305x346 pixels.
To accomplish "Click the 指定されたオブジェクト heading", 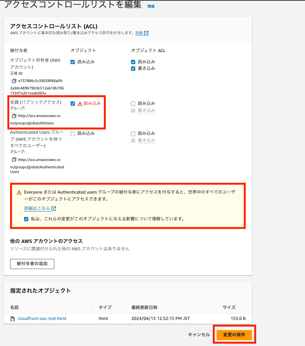I will (40, 291).
